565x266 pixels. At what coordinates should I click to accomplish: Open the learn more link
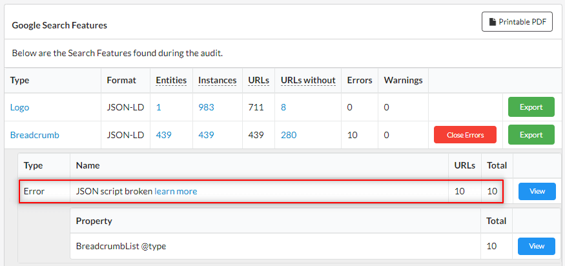point(176,191)
